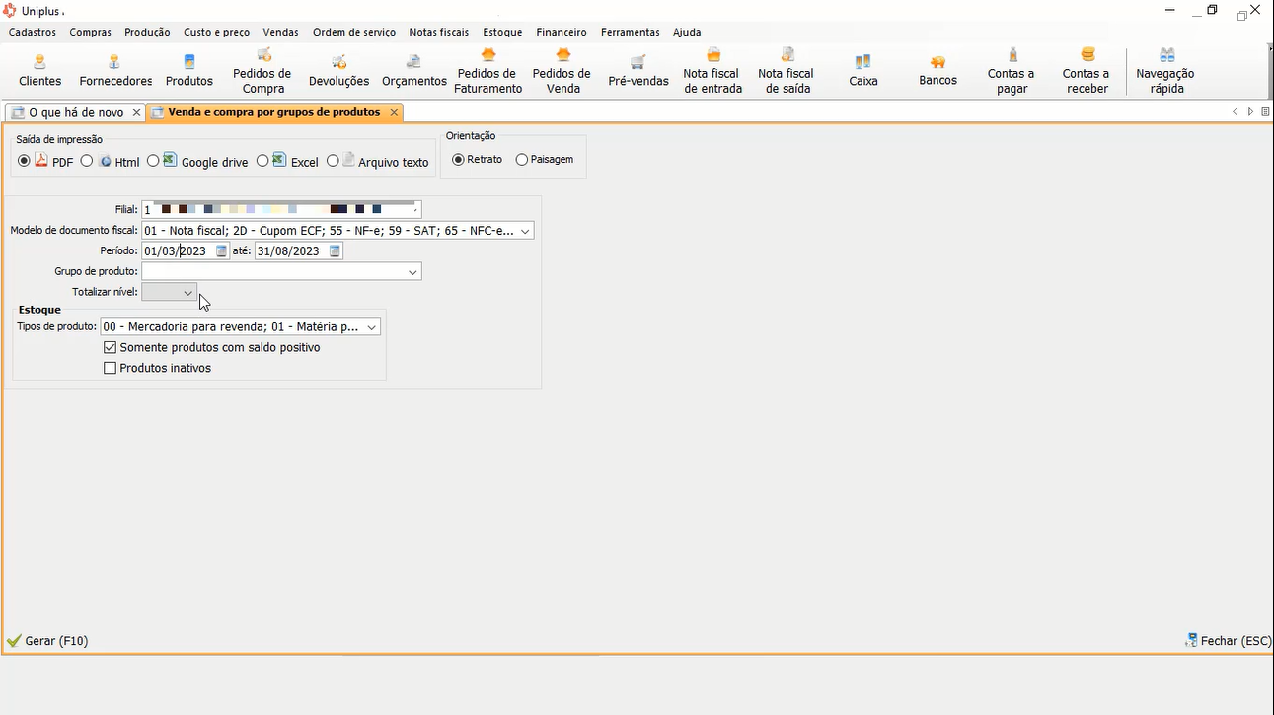
Task: Choose Retrato orientation
Action: point(458,160)
